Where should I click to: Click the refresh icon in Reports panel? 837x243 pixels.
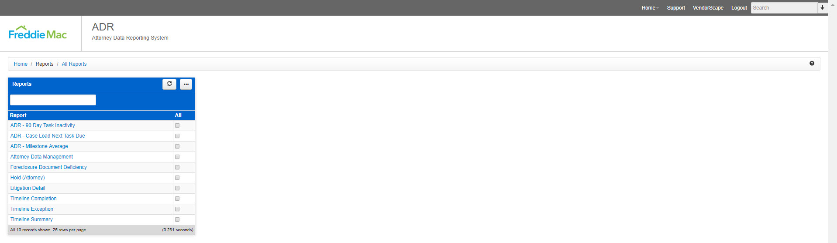point(169,84)
